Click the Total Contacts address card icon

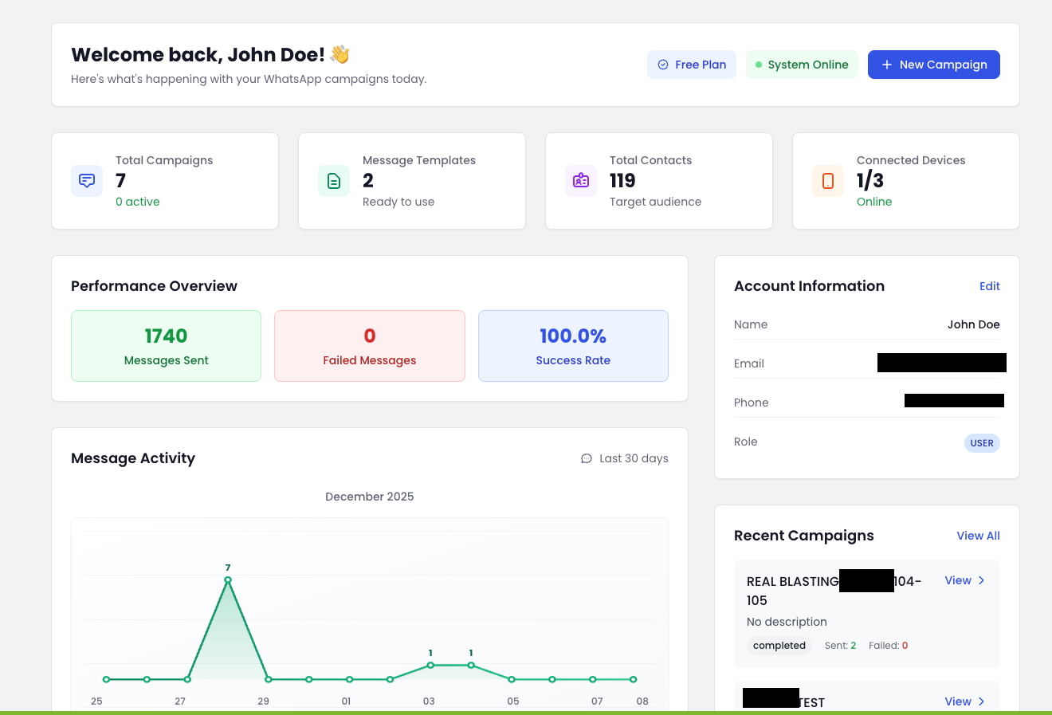pos(581,181)
